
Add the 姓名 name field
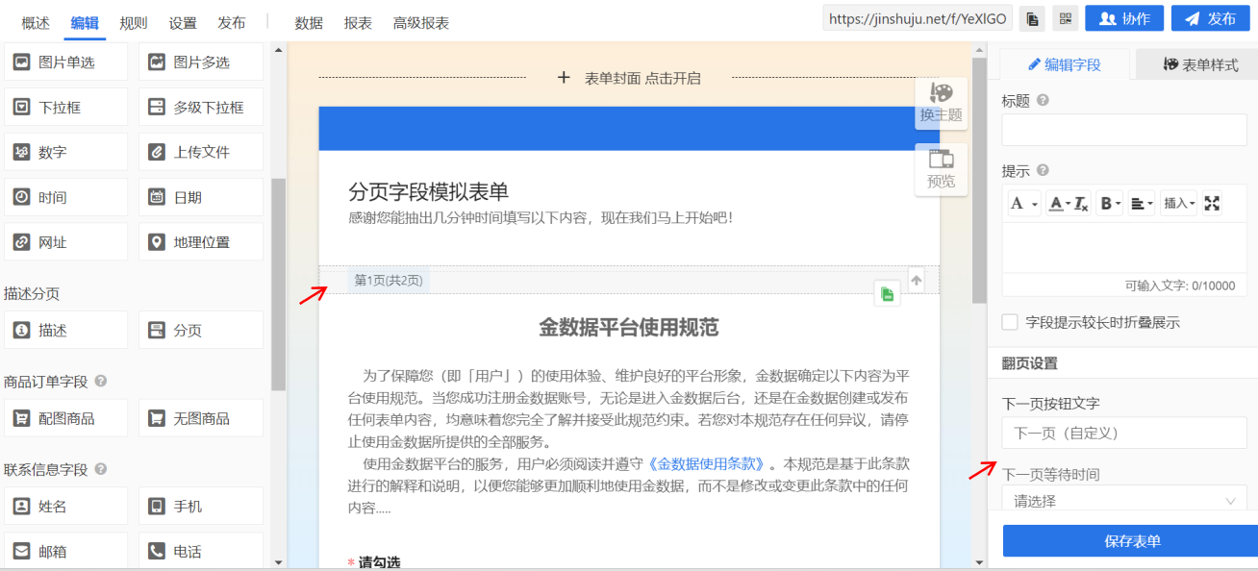tap(66, 506)
